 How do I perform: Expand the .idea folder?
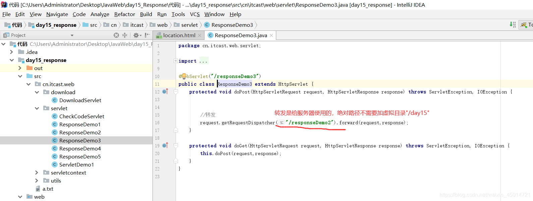pyautogui.click(x=11, y=52)
